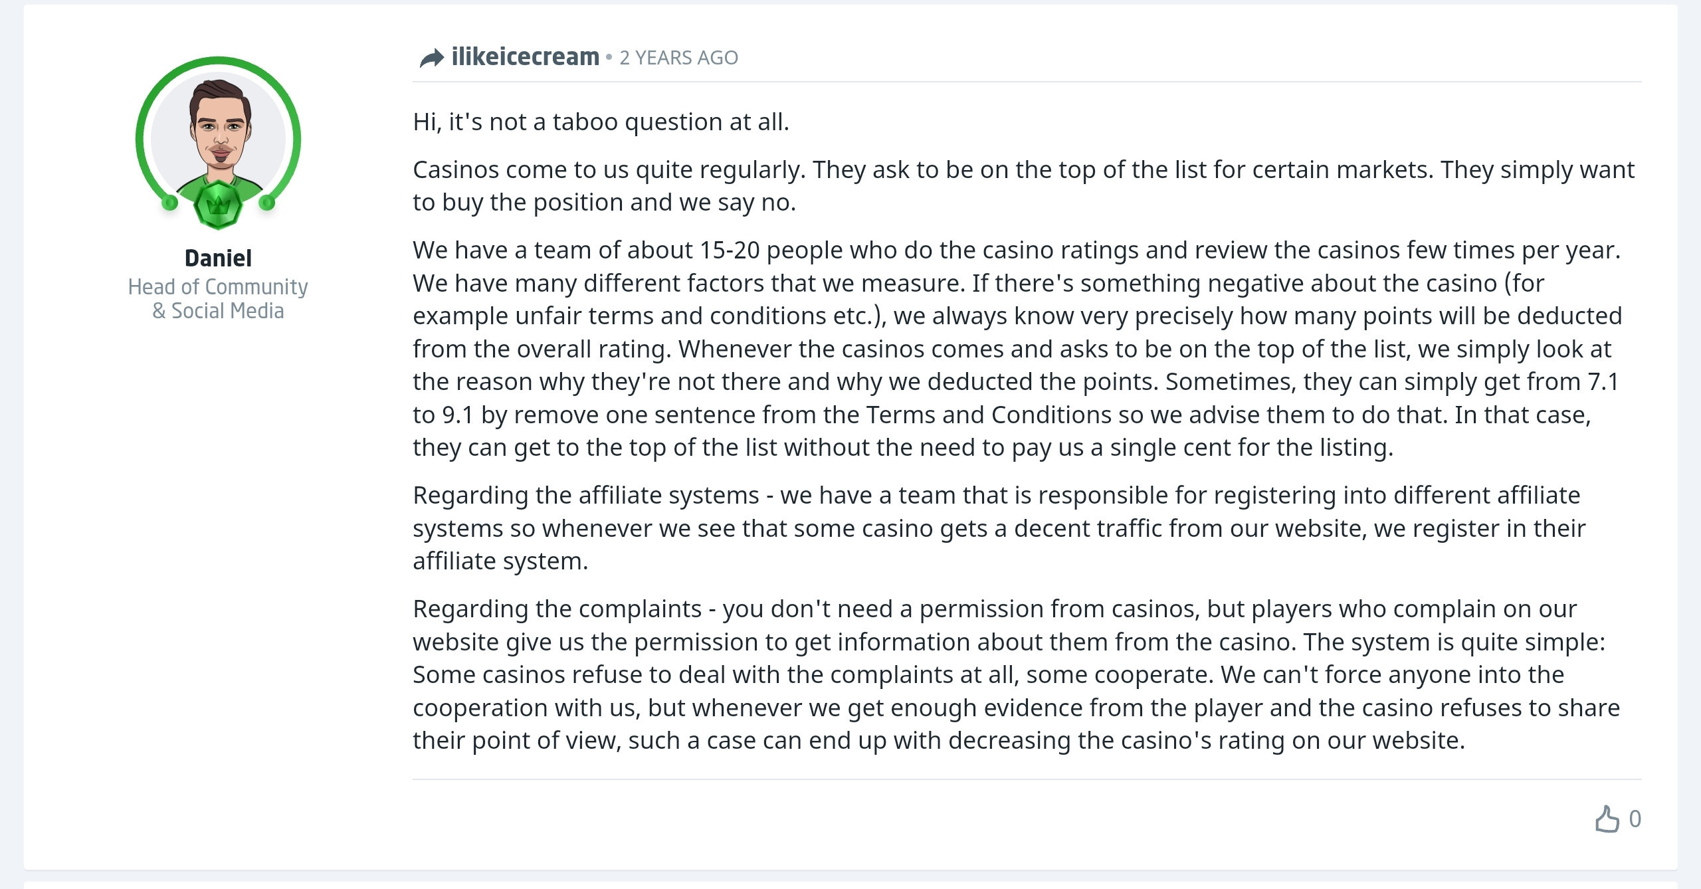The width and height of the screenshot is (1701, 889).
Task: Click the "Hi, it's not a taboo question" line
Action: coord(601,122)
